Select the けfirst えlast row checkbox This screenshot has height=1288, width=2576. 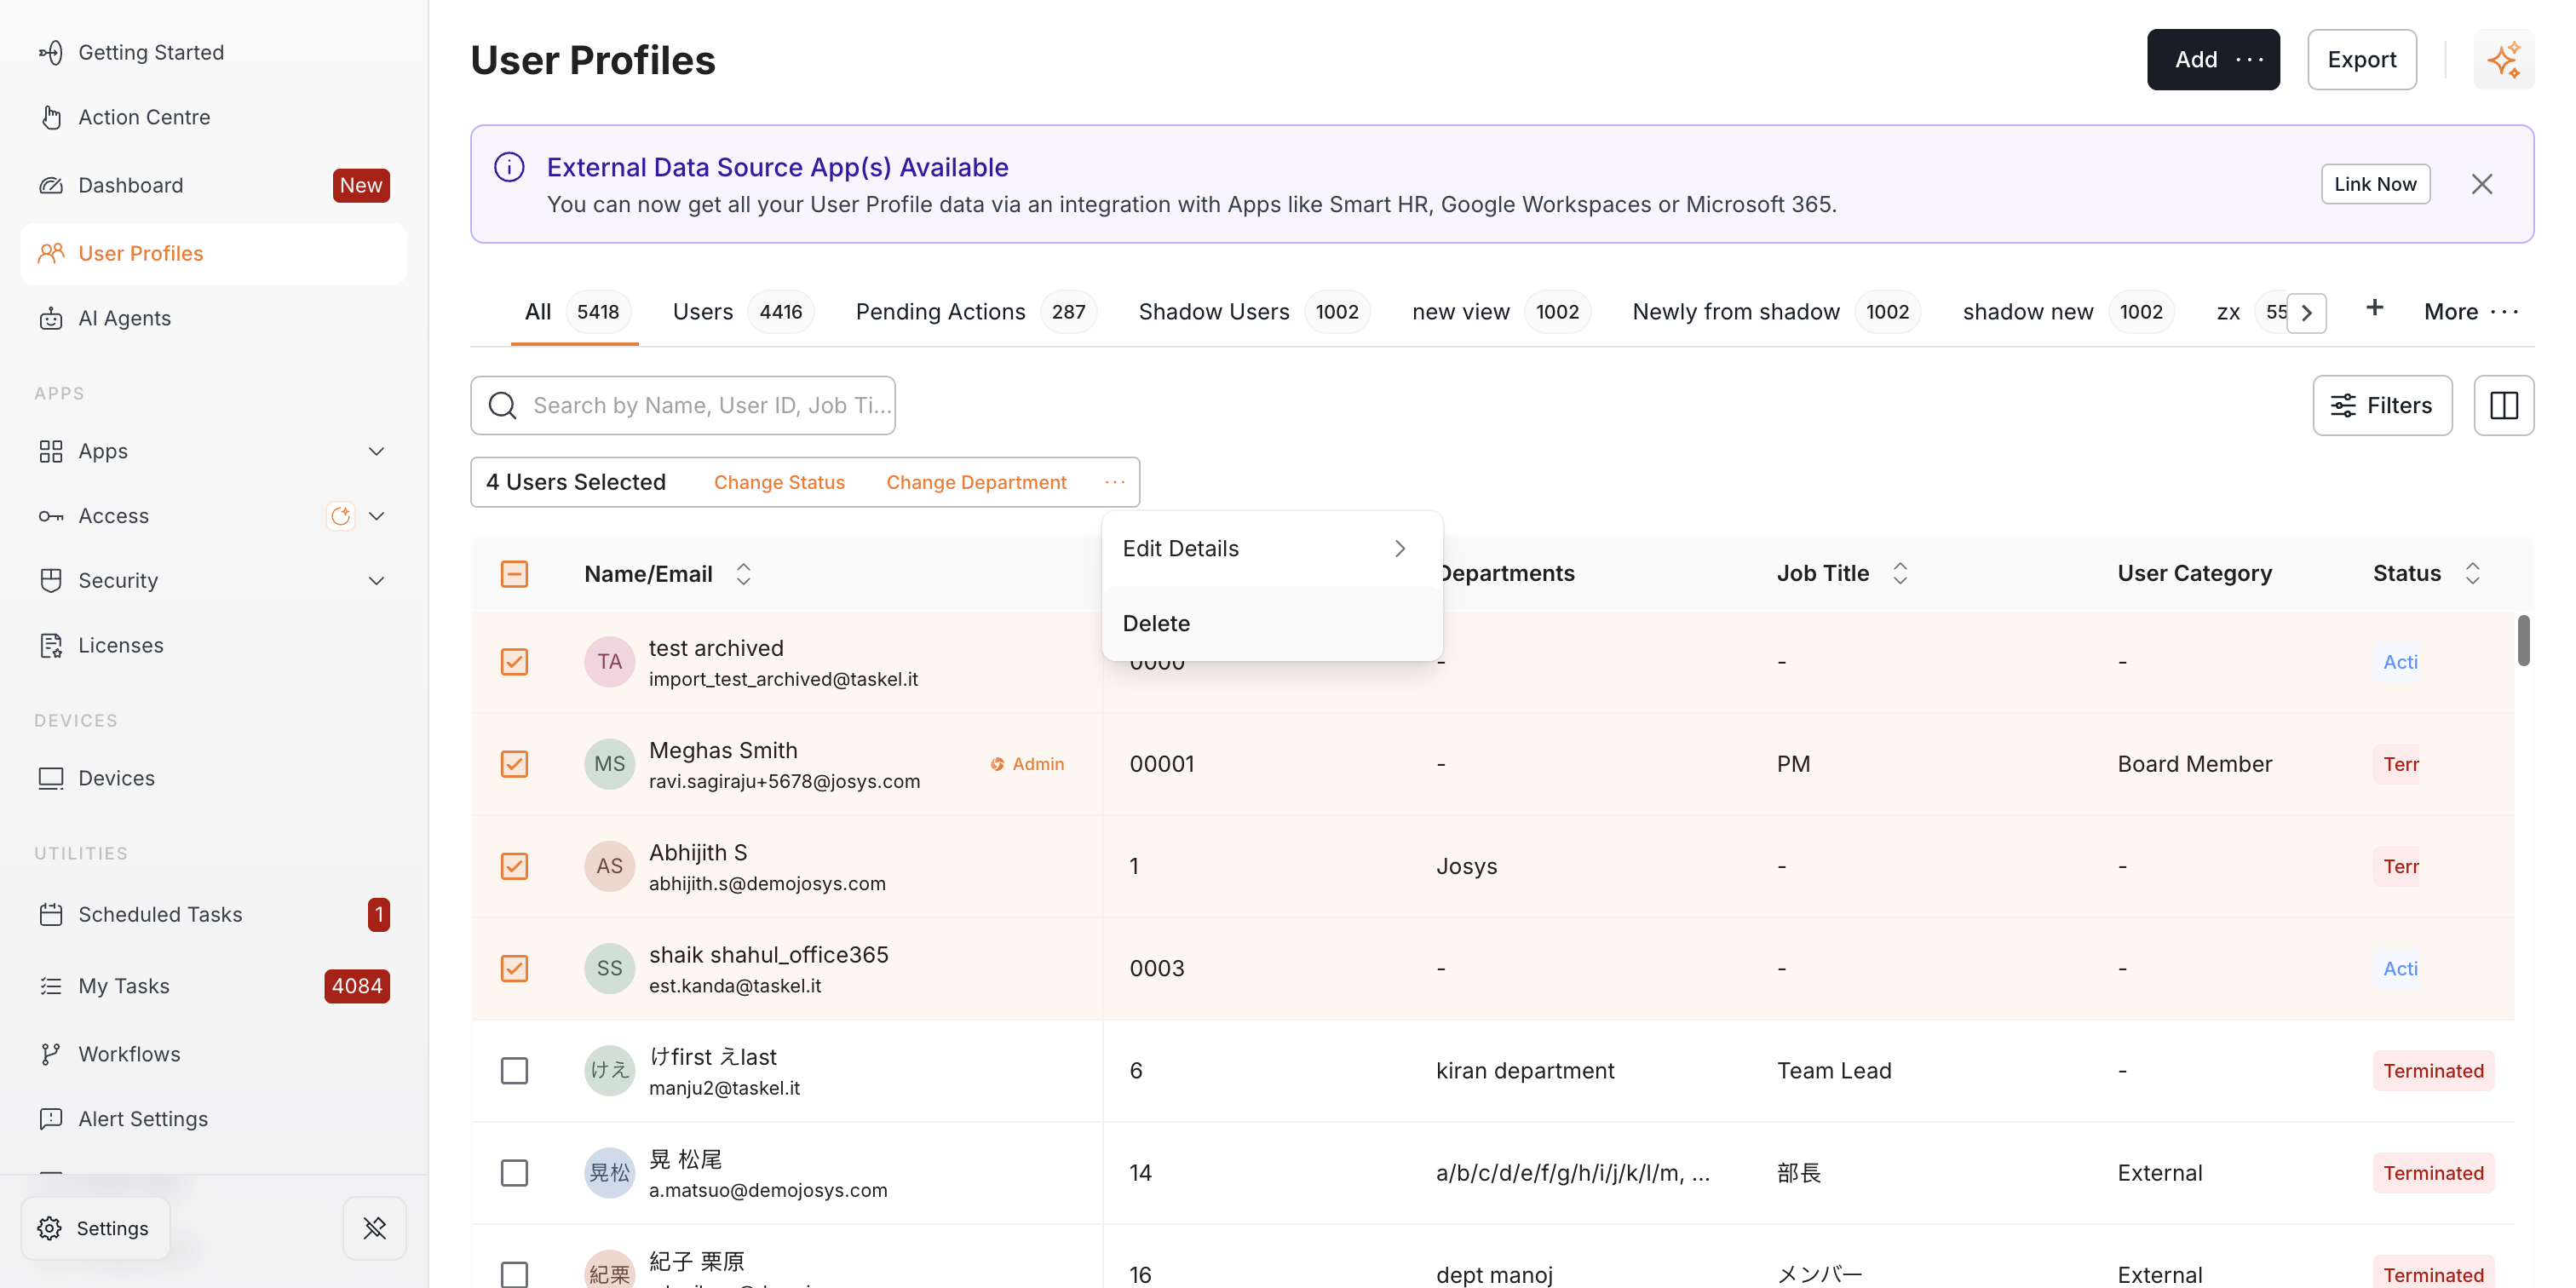pos(514,1071)
